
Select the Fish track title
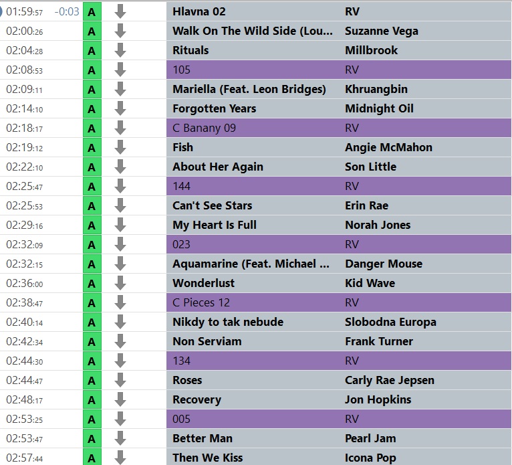tap(182, 147)
